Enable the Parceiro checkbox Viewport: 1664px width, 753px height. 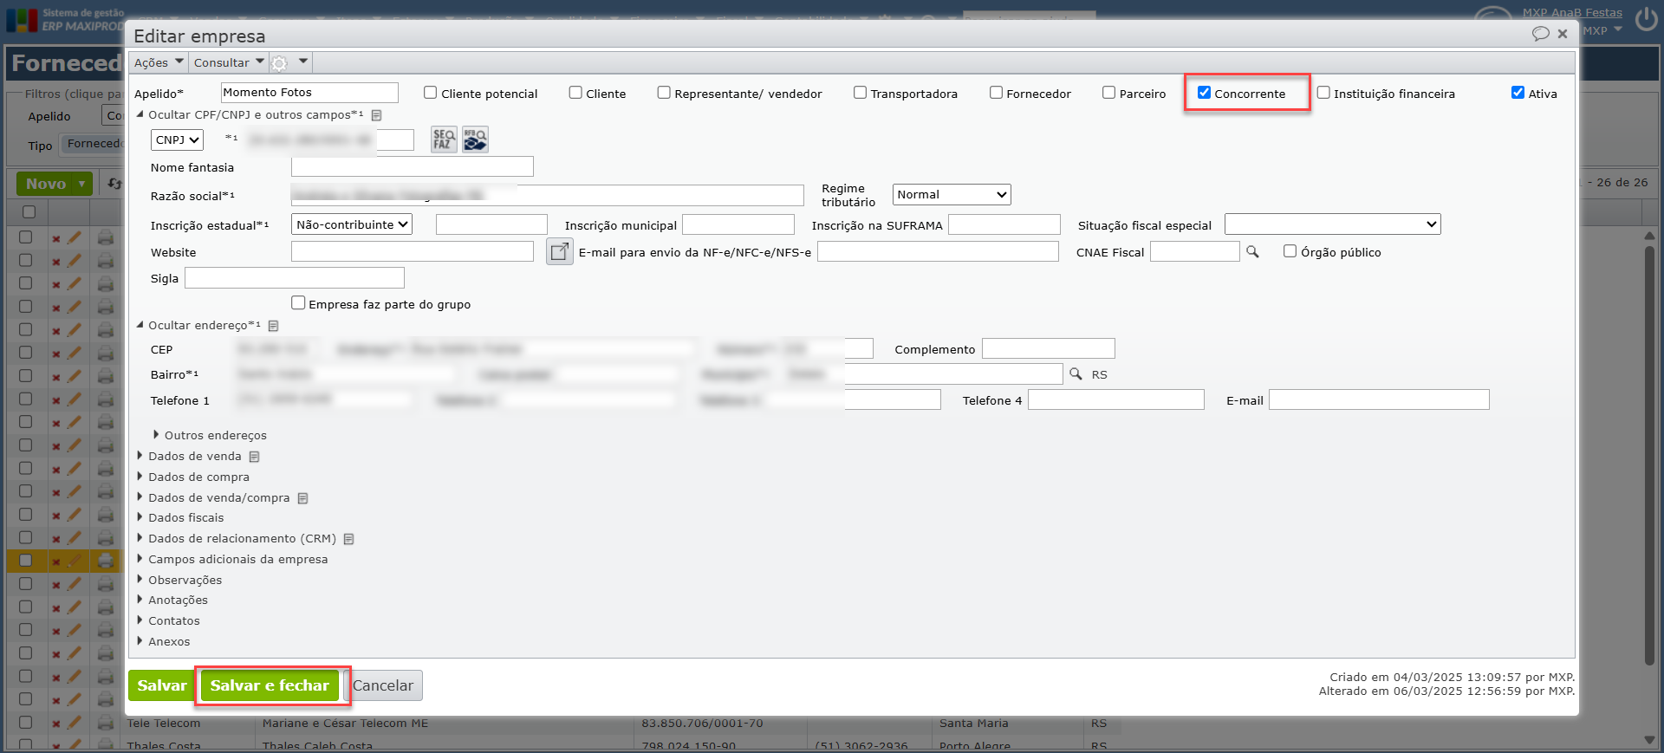pos(1108,93)
